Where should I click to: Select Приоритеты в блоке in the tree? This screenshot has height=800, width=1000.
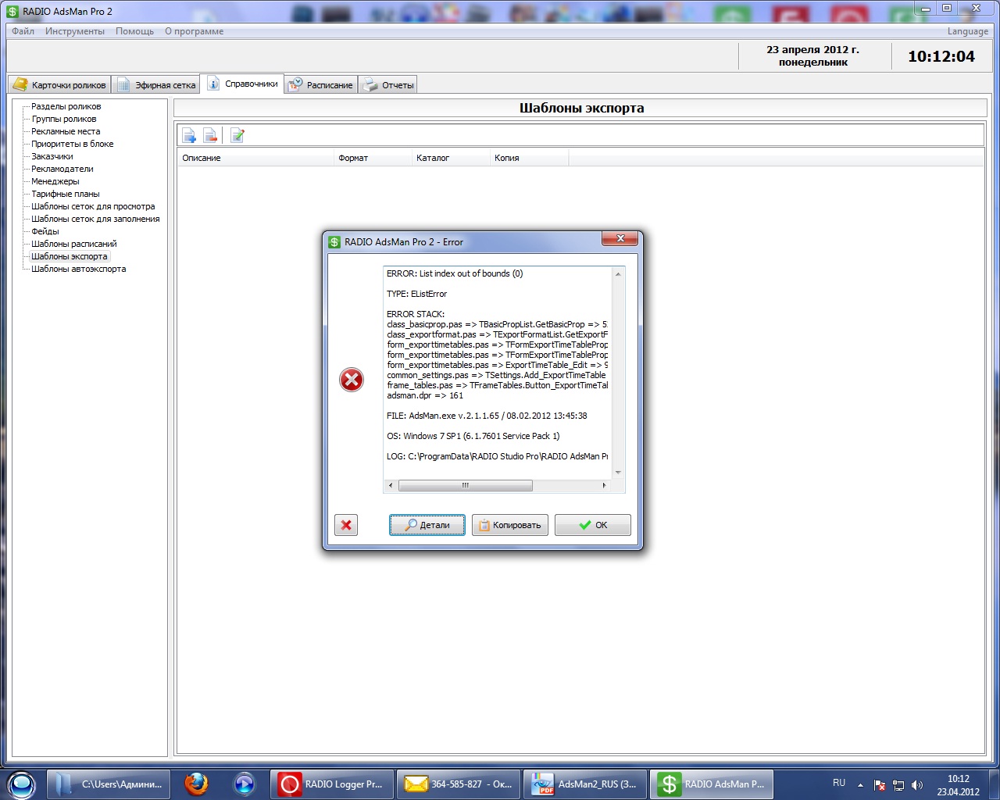[73, 144]
